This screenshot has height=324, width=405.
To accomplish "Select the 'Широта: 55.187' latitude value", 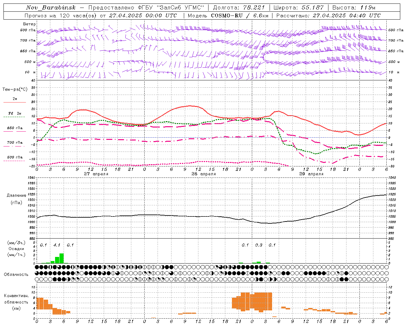I will pyautogui.click(x=299, y=8).
